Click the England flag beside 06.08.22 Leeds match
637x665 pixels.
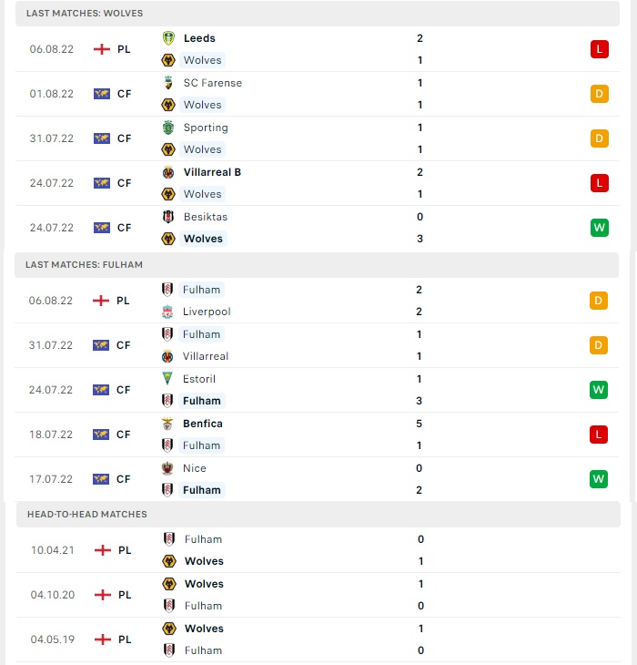pyautogui.click(x=102, y=49)
